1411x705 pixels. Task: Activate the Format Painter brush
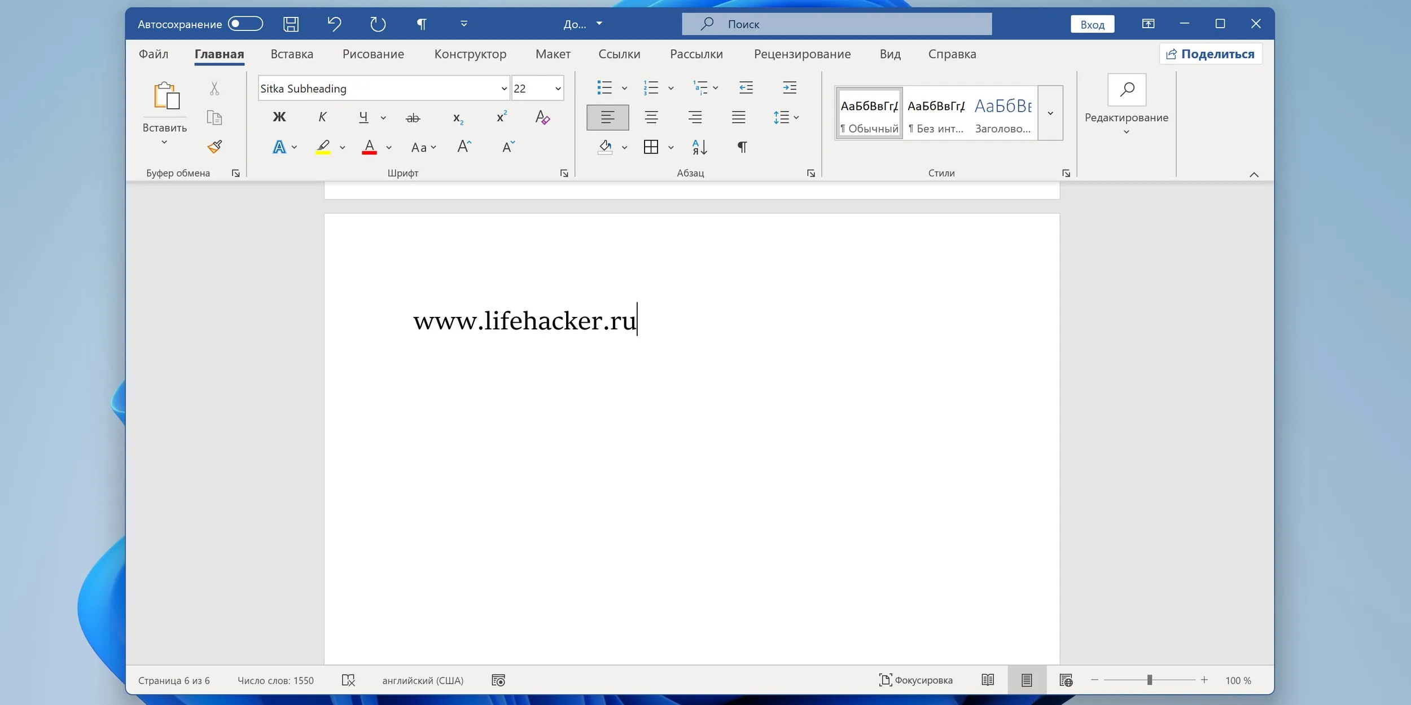click(x=214, y=147)
